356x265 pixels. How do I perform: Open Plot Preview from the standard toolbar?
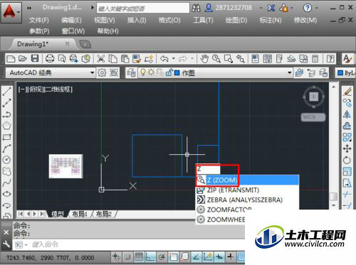point(62,58)
